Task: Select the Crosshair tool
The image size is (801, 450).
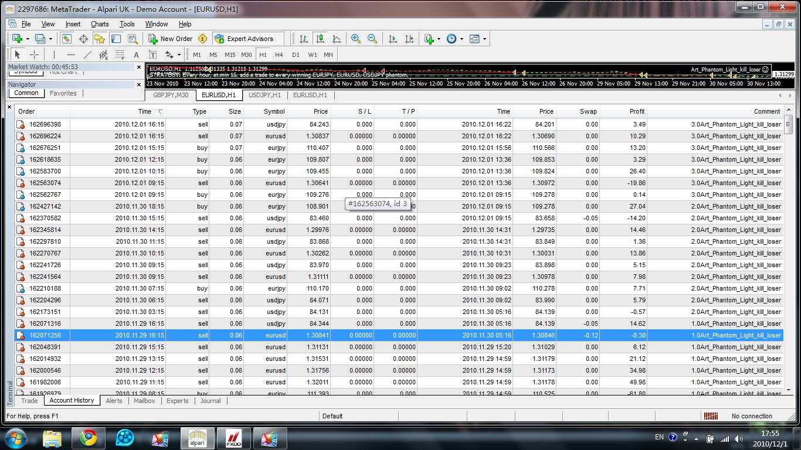Action: tap(34, 54)
